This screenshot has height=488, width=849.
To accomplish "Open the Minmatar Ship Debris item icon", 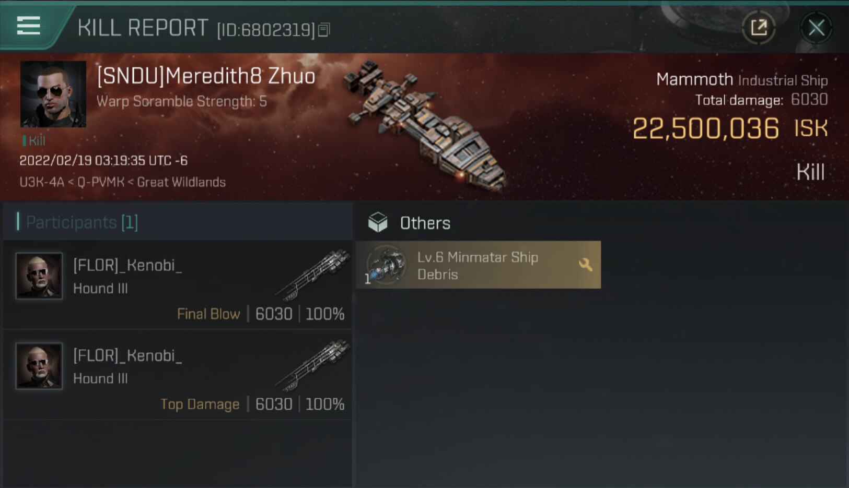I will [x=386, y=265].
